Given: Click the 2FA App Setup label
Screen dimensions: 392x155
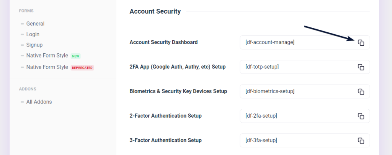Looking at the screenshot, I should tap(178, 67).
